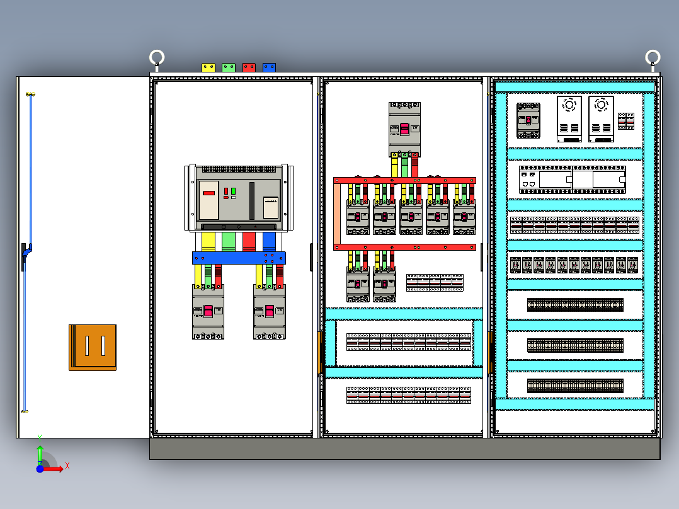Click the red X axis arrow of the triad
Image resolution: width=679 pixels, height=509 pixels.
point(53,469)
